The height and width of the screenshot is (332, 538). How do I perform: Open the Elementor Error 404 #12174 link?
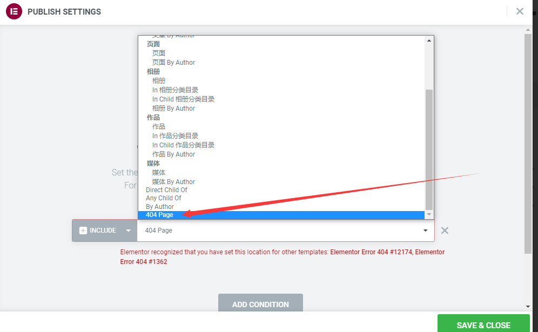pos(371,252)
